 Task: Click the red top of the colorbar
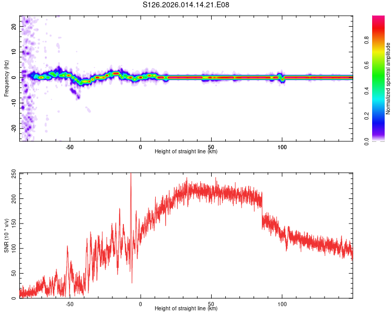point(378,21)
